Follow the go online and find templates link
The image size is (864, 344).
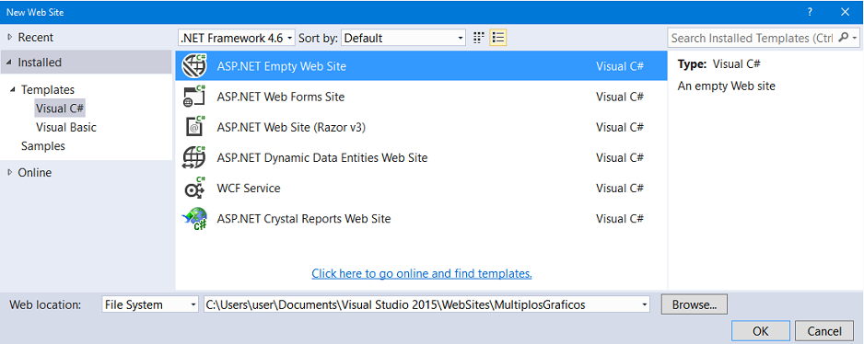(x=422, y=273)
